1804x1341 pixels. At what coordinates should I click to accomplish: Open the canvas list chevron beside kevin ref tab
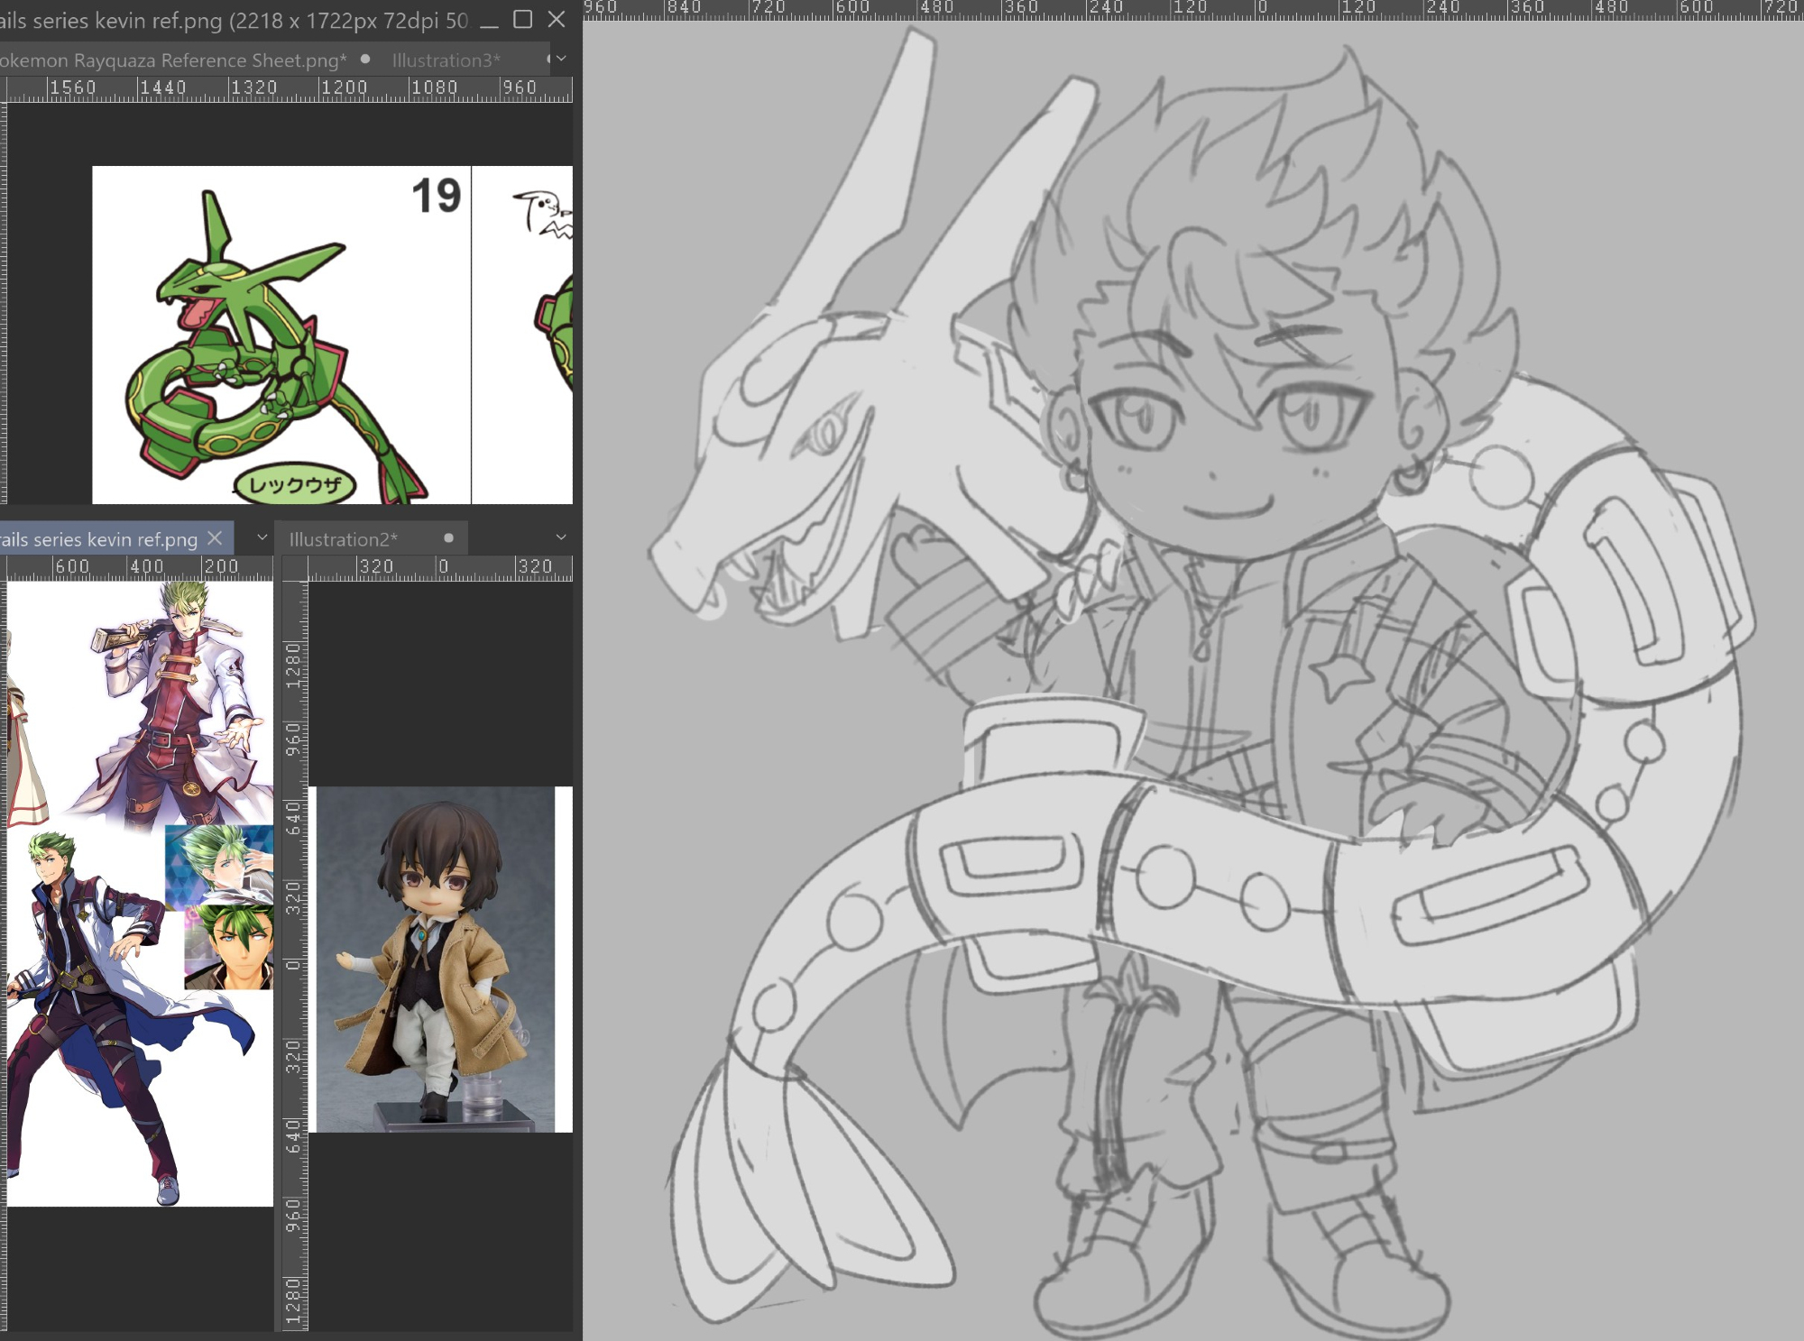[262, 537]
